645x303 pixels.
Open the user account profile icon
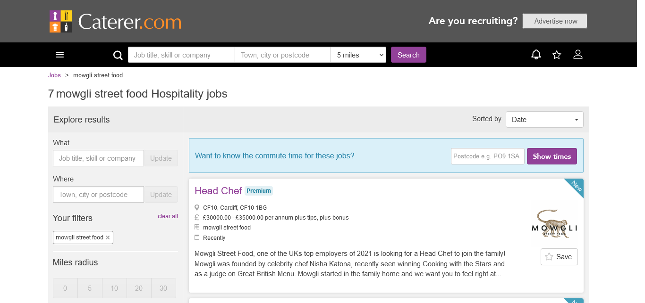click(577, 55)
